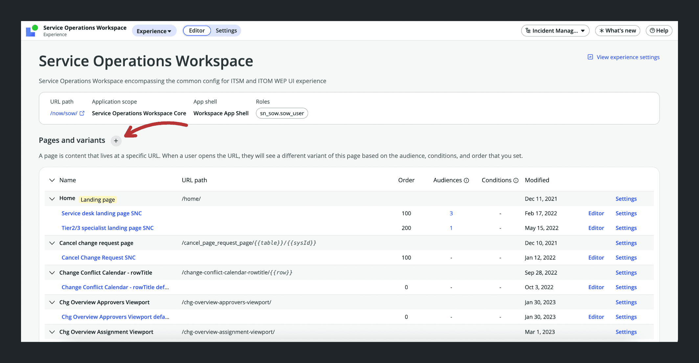
Task: Open Settings for Tier2/3 specialist landing page
Action: click(626, 228)
